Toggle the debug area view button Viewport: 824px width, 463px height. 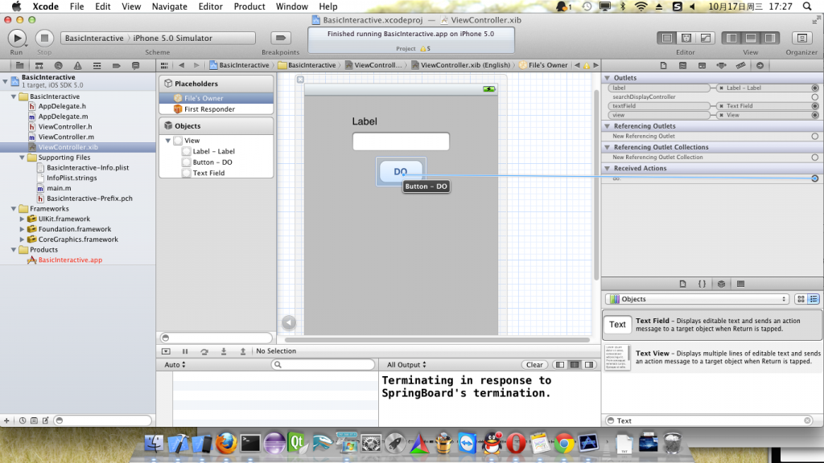click(751, 38)
